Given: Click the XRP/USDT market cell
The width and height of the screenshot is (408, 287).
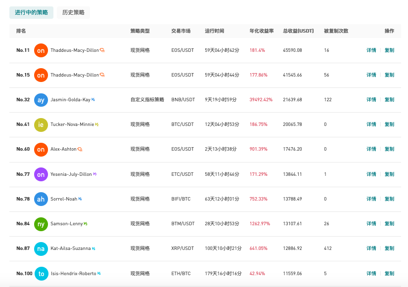Looking at the screenshot, I should tap(182, 248).
